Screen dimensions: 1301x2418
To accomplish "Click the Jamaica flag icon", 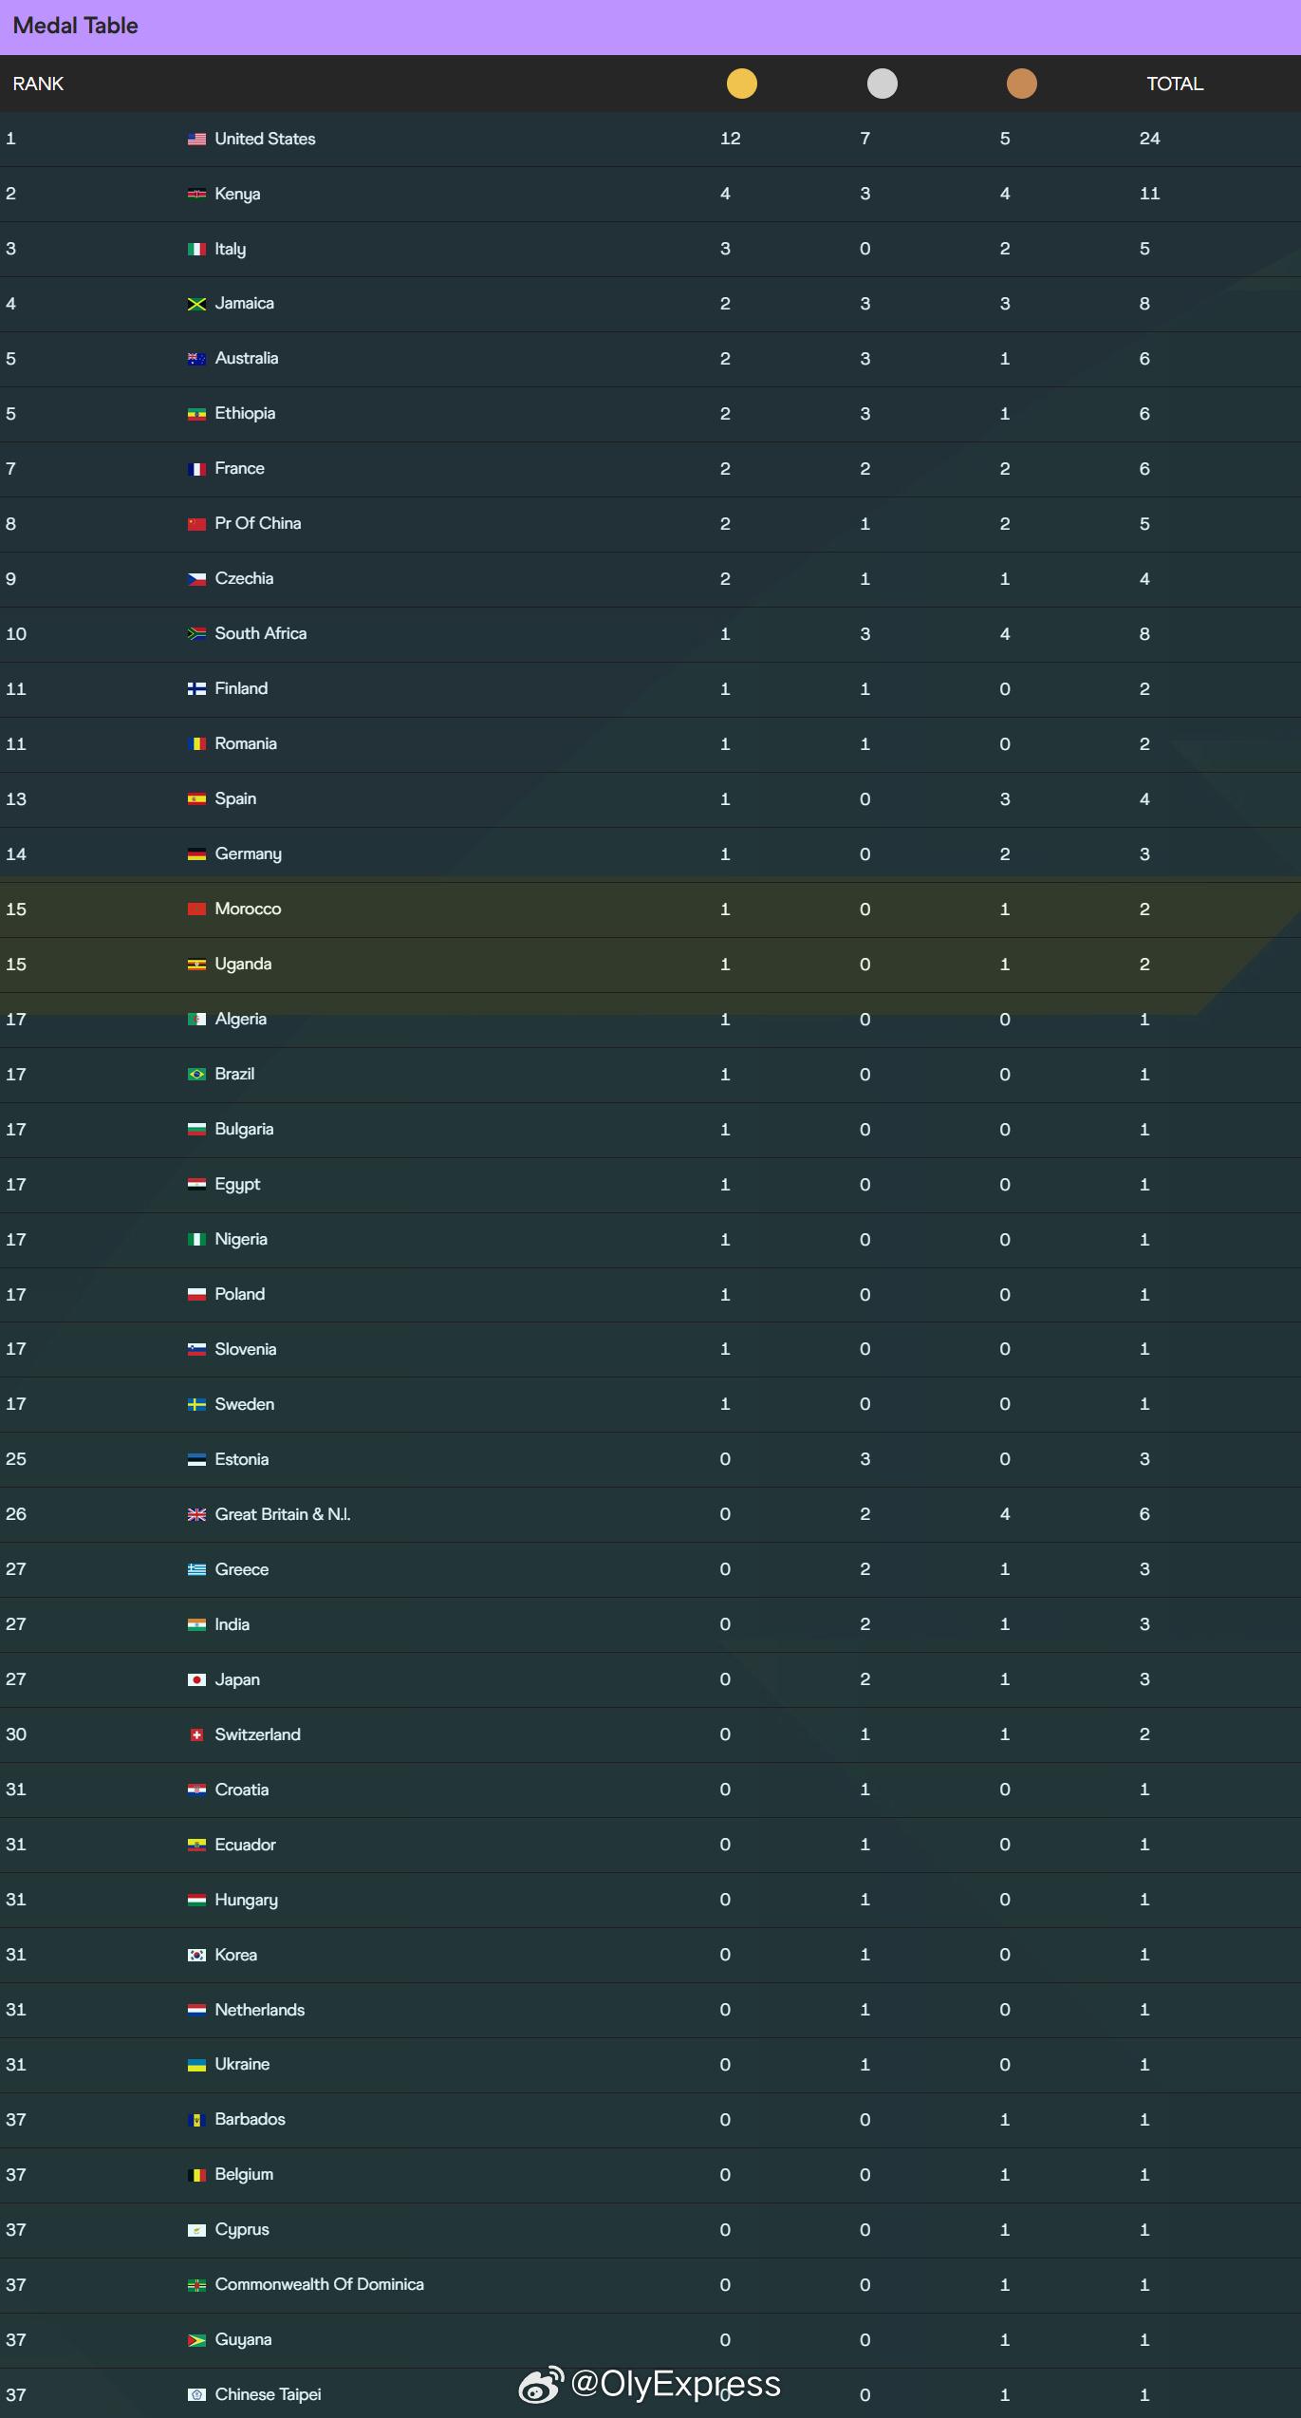I will click(x=196, y=304).
